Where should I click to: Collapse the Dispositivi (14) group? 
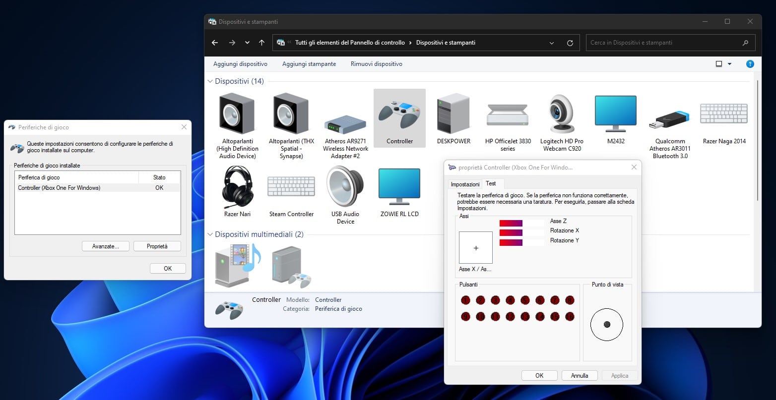(x=210, y=81)
